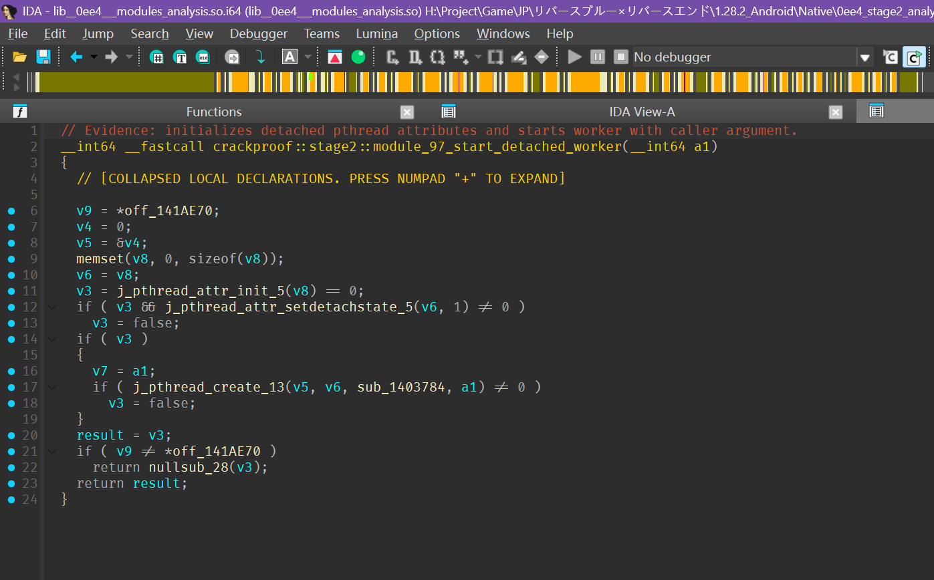Screen dimensions: 934x580
Task: Click the diamond minus toolbar icon
Action: point(542,57)
